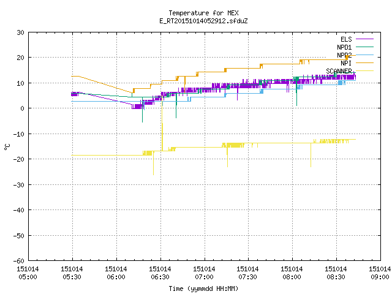The width and height of the screenshot is (392, 294).
Task: Click the NPD1 legend label
Action: [344, 47]
